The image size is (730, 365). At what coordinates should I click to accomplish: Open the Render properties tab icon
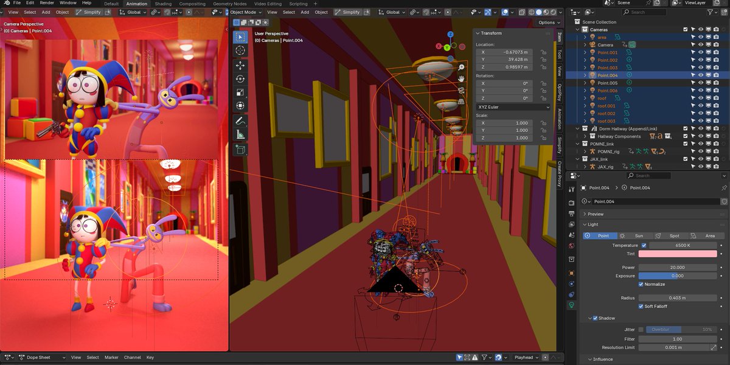572,203
